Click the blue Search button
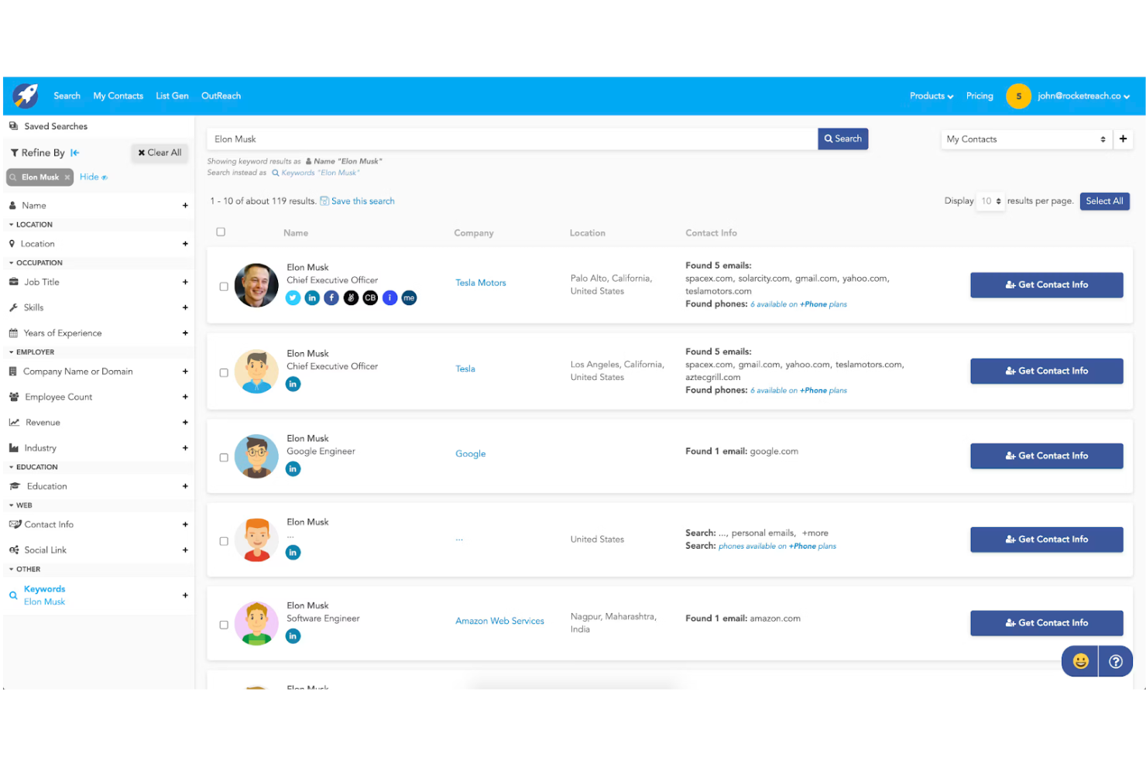The width and height of the screenshot is (1146, 764). 842,139
